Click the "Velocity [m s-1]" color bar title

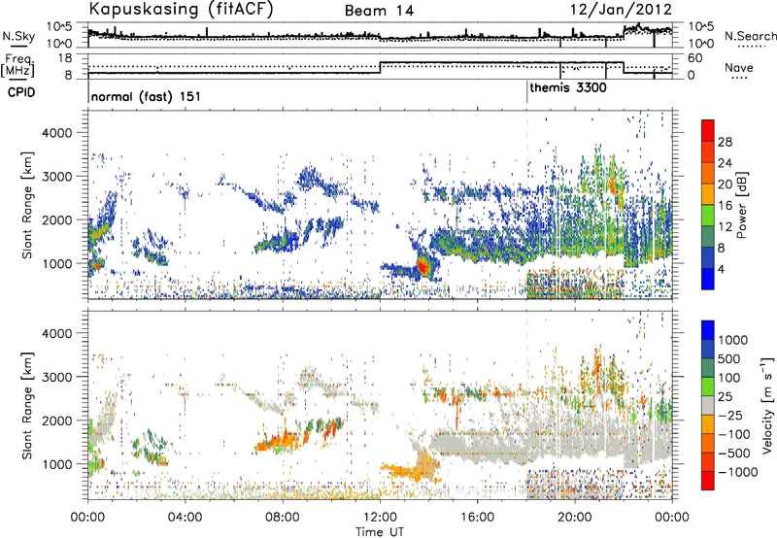[x=767, y=405]
